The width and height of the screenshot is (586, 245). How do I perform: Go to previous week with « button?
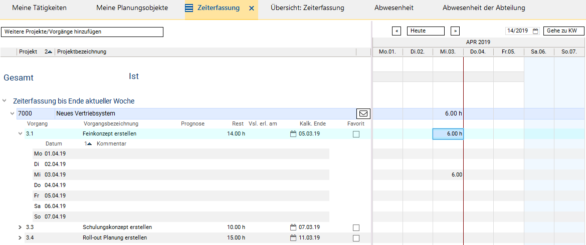pyautogui.click(x=397, y=31)
